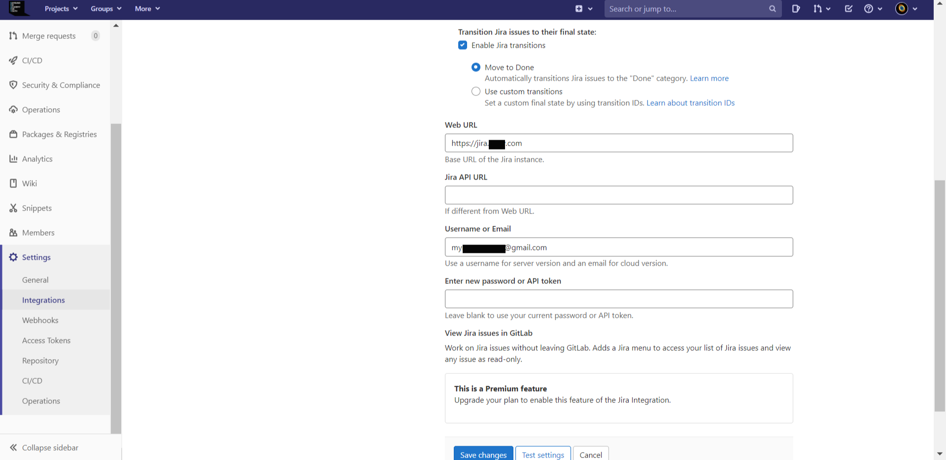Open the issues icon in top bar

[796, 9]
